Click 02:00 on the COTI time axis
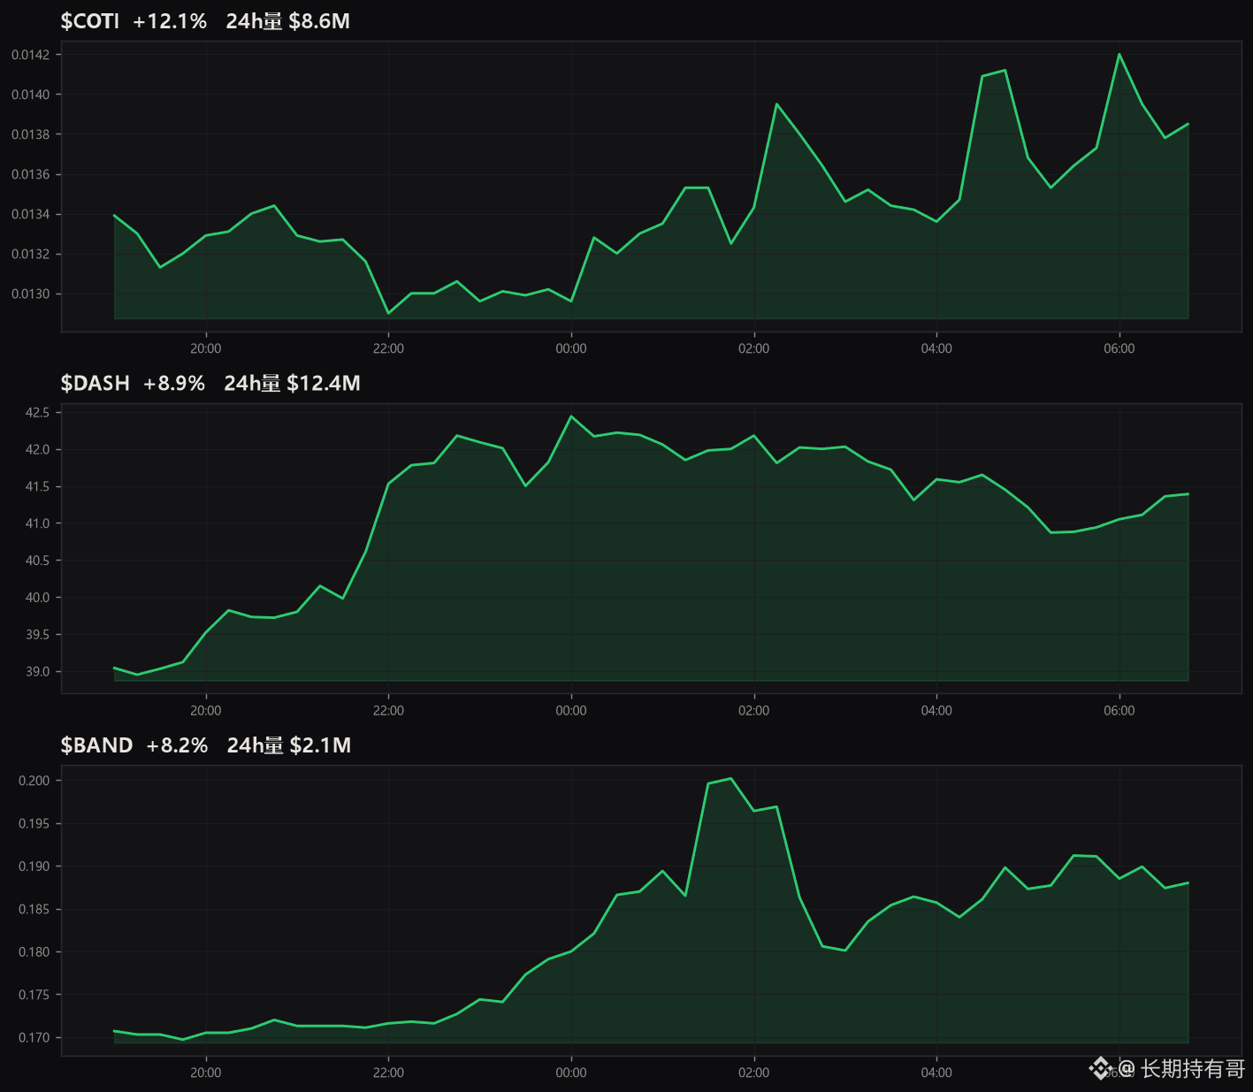The height and width of the screenshot is (1092, 1253). [x=754, y=348]
